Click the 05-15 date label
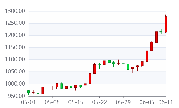This screenshot has height=108, width=179. click(76, 102)
